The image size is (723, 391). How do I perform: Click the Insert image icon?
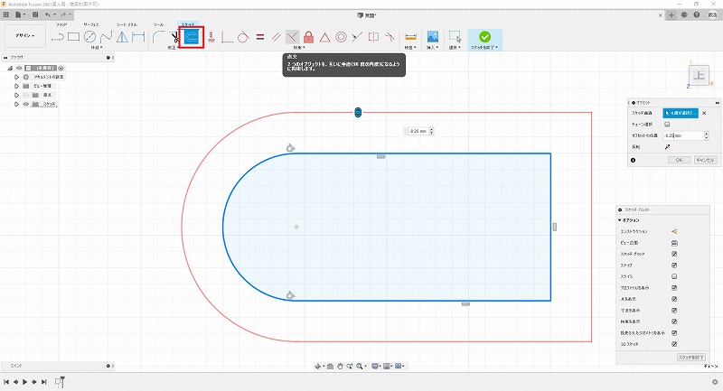(x=433, y=37)
